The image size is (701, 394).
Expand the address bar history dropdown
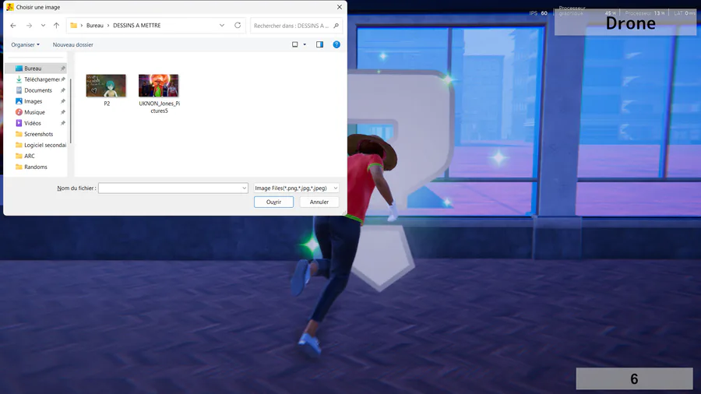click(x=222, y=26)
